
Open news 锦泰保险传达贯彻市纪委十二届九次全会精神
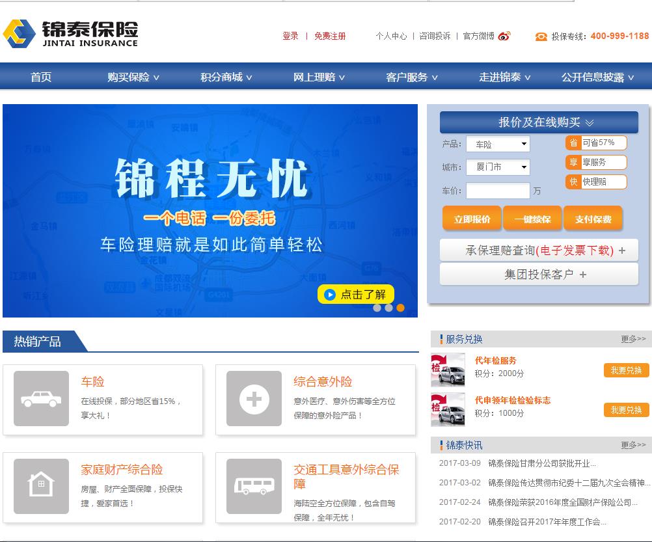tap(569, 483)
